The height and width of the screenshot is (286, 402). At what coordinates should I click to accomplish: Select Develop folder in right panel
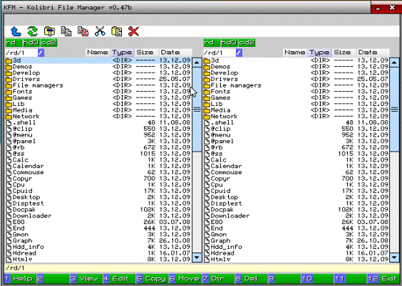[x=296, y=73]
